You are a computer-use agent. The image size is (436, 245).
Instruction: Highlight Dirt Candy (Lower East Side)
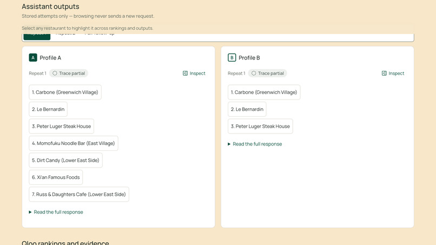[x=65, y=160]
